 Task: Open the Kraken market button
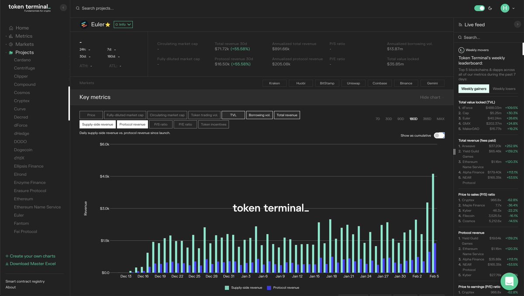tap(275, 83)
